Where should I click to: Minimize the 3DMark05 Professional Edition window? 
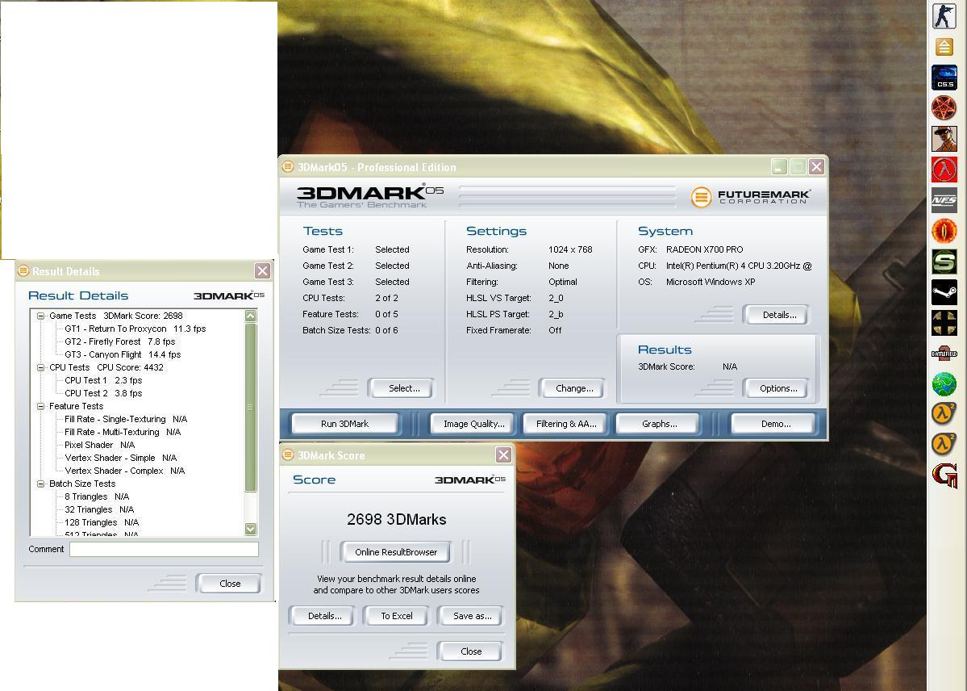click(x=779, y=167)
